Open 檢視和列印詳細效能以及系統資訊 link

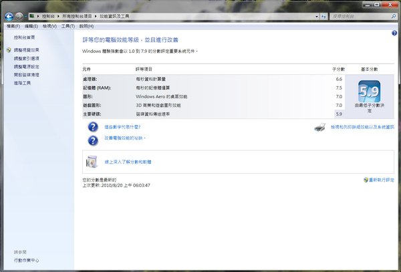[x=362, y=127]
